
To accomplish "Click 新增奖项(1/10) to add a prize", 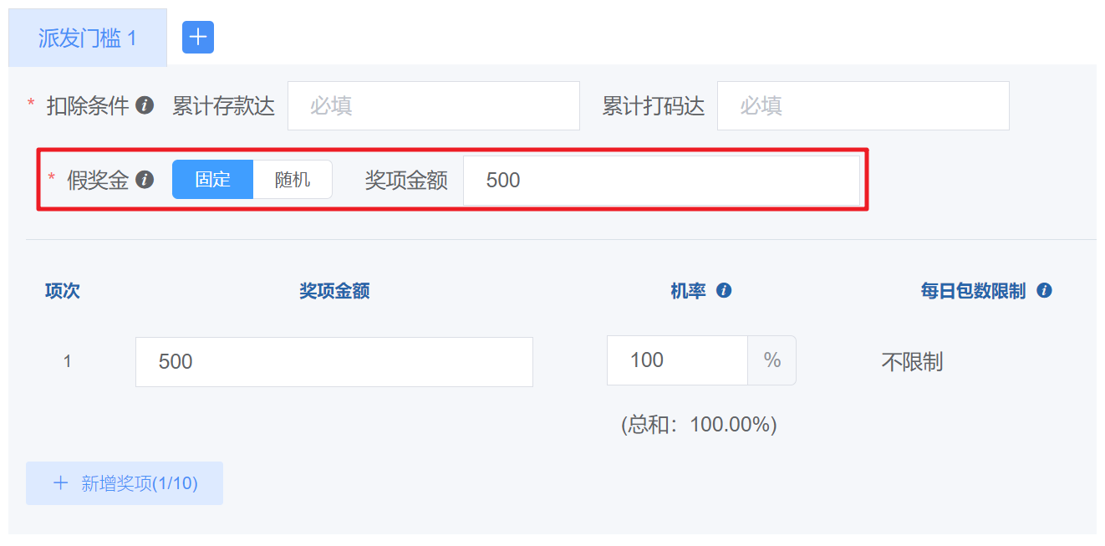I will tap(125, 483).
